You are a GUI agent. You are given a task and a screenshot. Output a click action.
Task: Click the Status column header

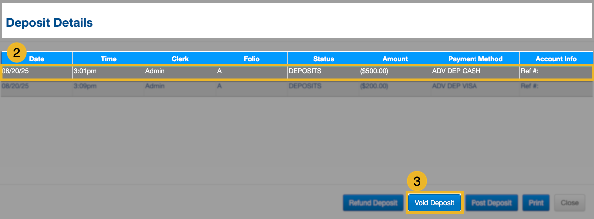click(x=323, y=59)
